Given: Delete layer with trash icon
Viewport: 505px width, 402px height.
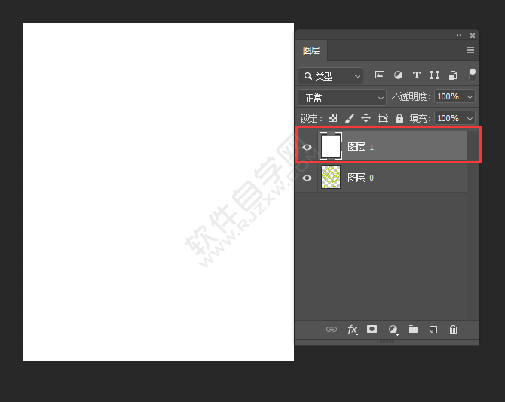Looking at the screenshot, I should [x=453, y=330].
